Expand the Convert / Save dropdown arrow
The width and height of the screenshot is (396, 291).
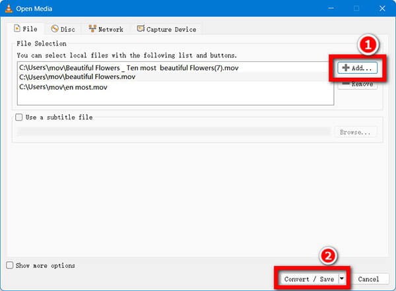click(341, 279)
